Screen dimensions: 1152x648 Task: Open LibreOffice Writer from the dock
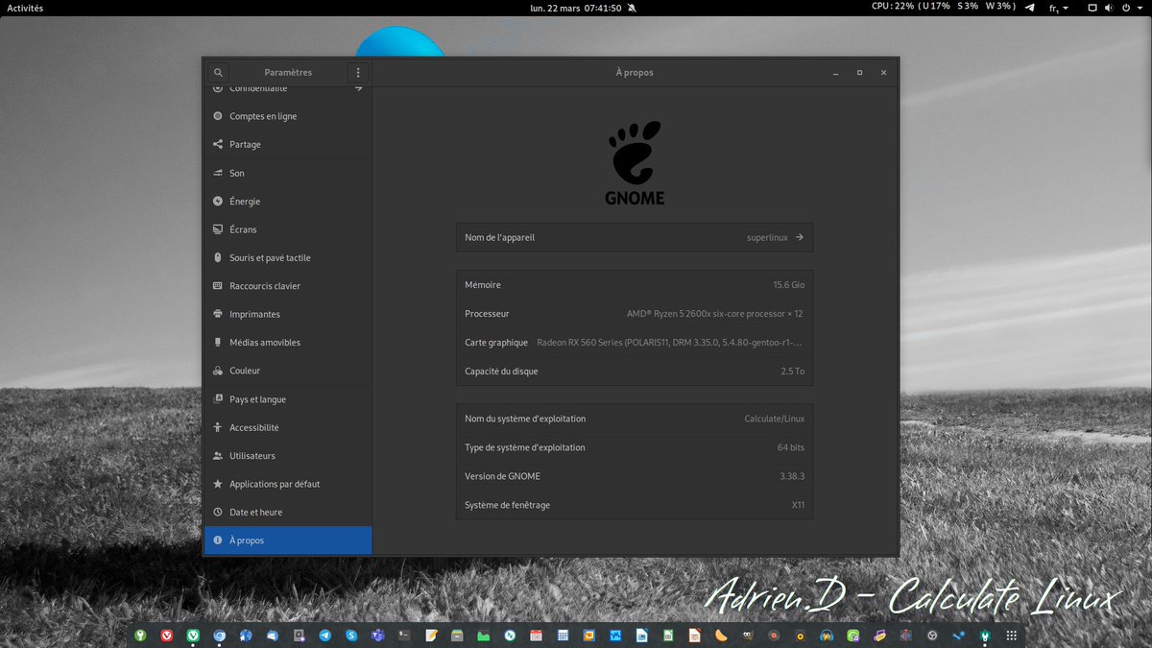pyautogui.click(x=641, y=636)
